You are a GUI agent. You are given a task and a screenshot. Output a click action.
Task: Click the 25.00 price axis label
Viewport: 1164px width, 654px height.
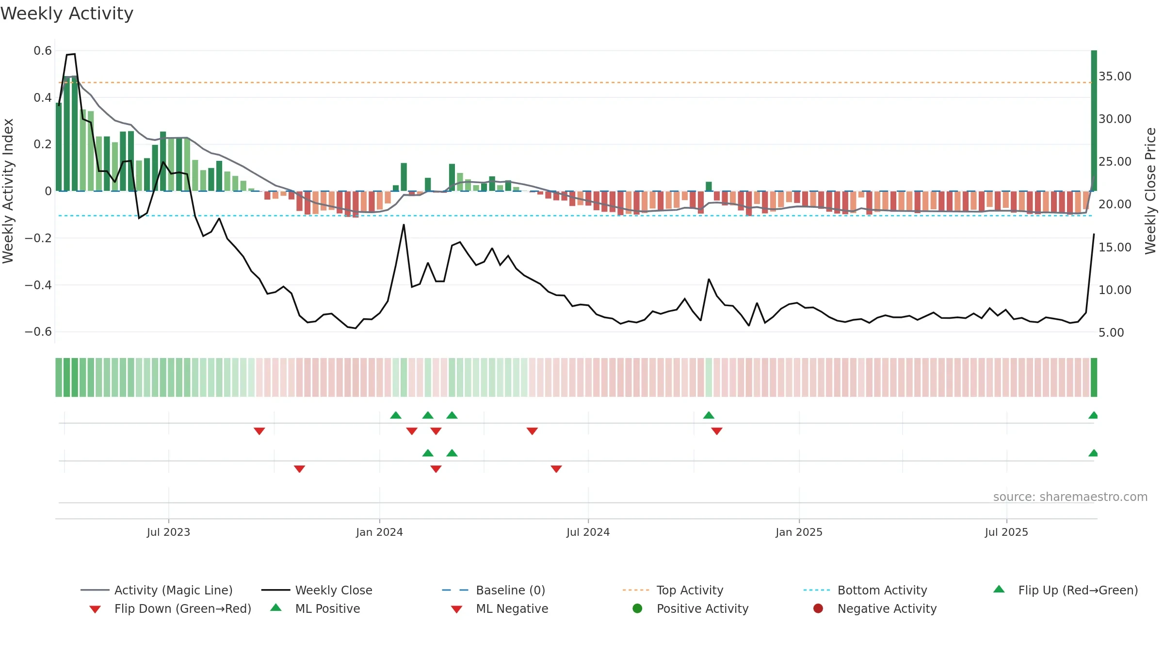click(1115, 161)
